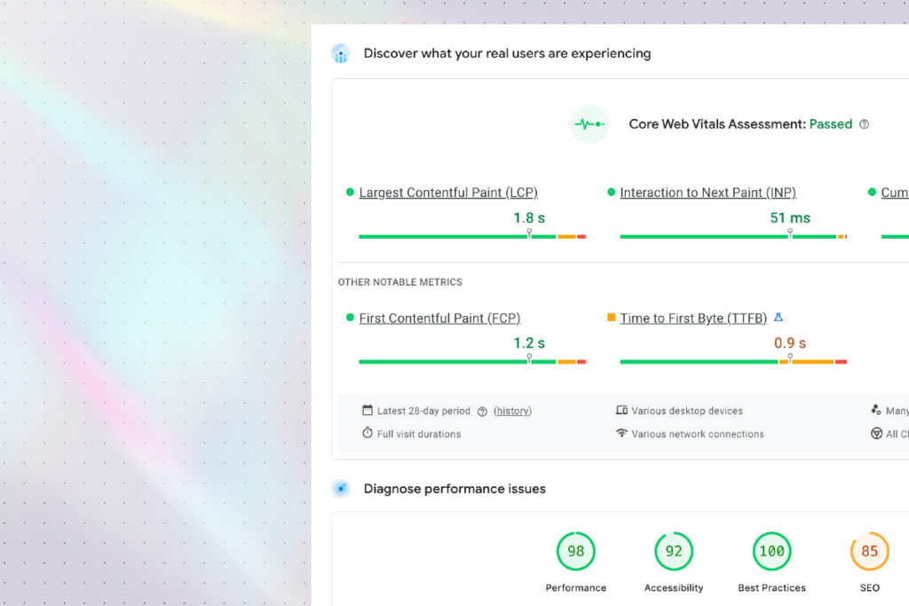Click the LCP distribution bar marker

pyautogui.click(x=529, y=233)
